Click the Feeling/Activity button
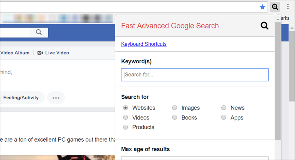 (21, 98)
